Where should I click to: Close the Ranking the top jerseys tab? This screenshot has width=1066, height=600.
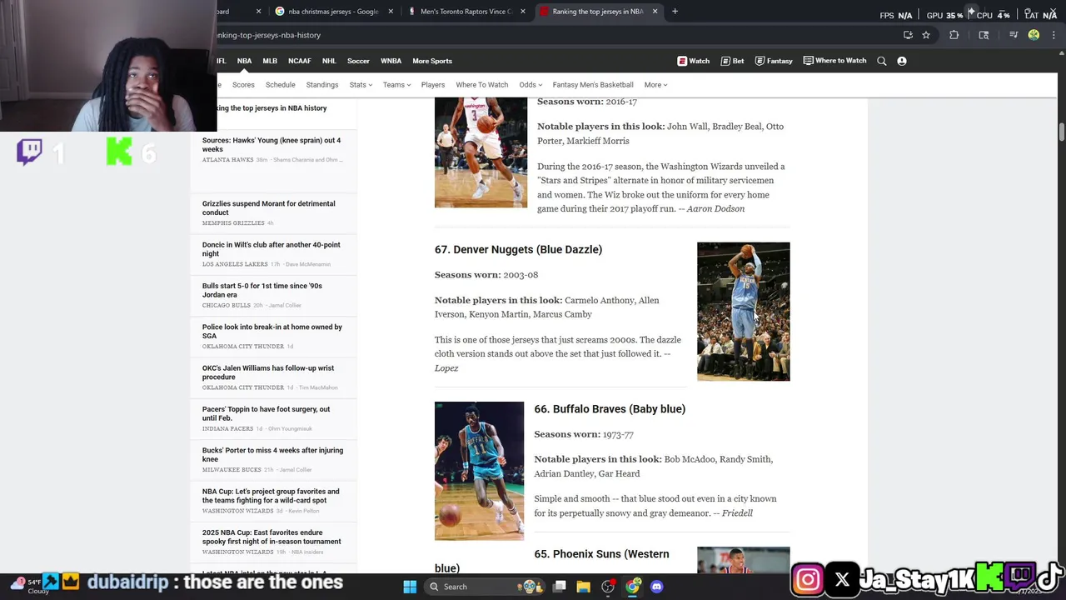coord(655,12)
